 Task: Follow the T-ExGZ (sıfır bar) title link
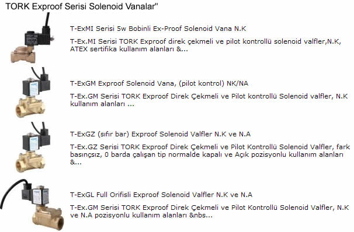point(160,134)
